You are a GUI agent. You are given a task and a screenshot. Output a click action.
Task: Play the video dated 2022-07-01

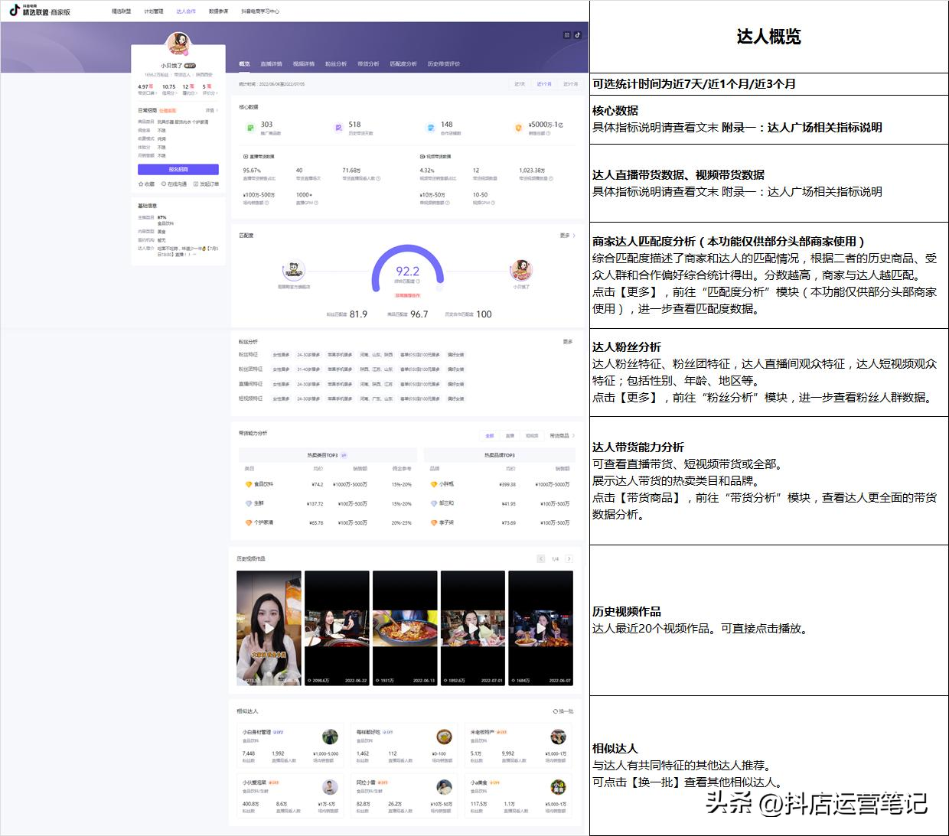(x=472, y=628)
